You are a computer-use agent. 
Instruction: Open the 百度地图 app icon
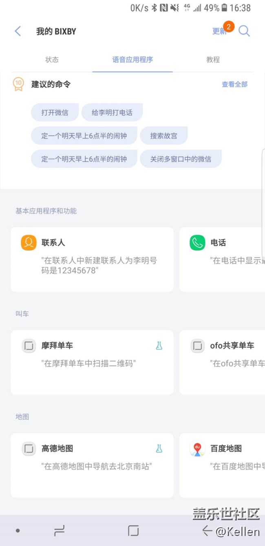coord(197,448)
